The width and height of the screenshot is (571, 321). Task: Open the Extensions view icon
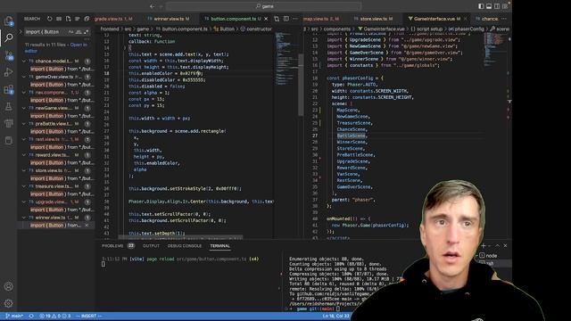pos(9,89)
